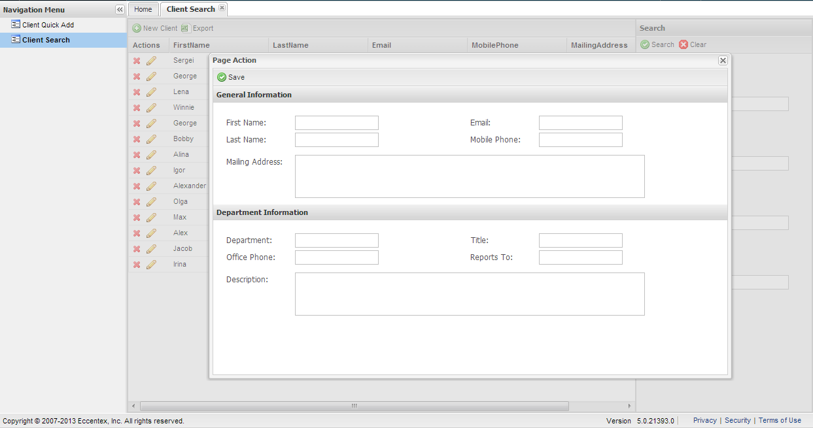Sort by the MobilePhone column header
This screenshot has width=813, height=428.
coord(517,45)
